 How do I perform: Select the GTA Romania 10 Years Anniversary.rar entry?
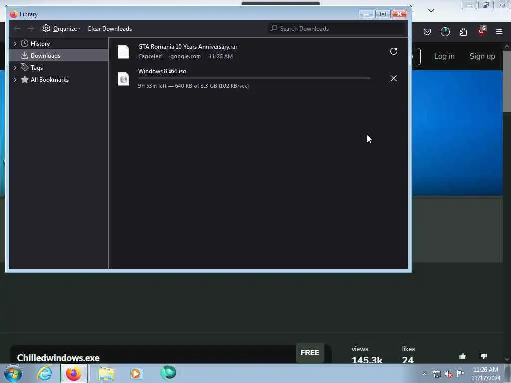(x=258, y=51)
